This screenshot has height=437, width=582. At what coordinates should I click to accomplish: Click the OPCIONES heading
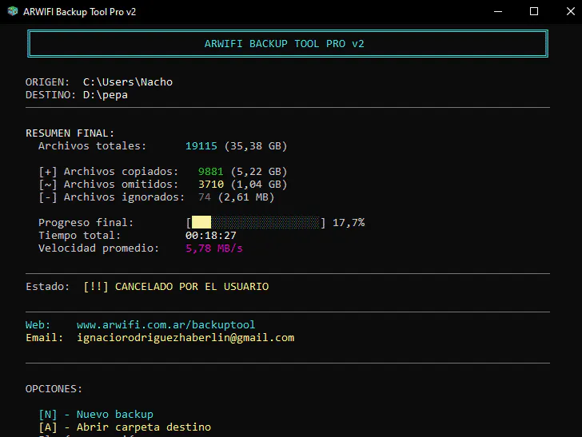coord(54,389)
